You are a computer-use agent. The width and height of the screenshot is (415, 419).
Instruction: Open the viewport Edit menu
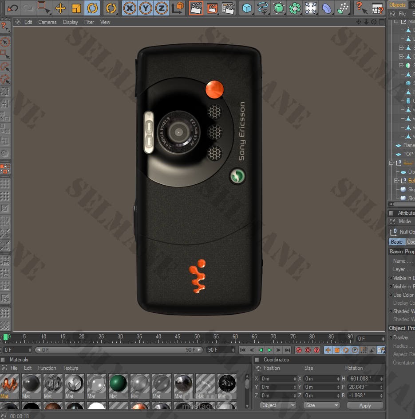pos(28,22)
